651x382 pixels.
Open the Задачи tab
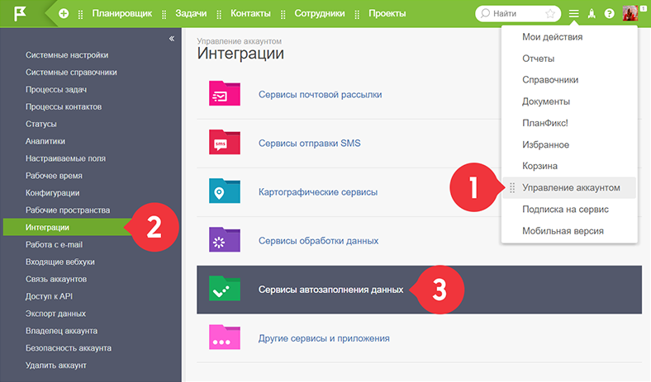pyautogui.click(x=191, y=14)
